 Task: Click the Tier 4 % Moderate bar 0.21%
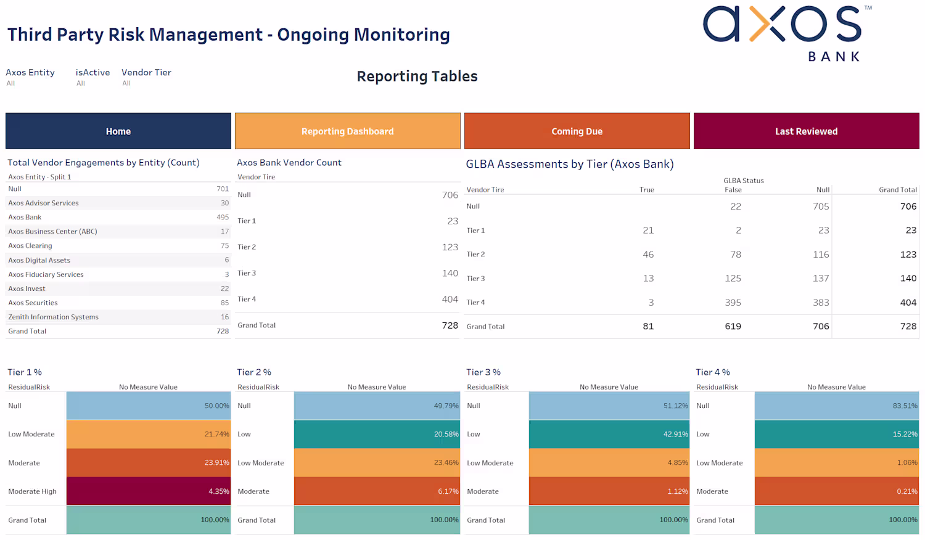click(x=837, y=491)
